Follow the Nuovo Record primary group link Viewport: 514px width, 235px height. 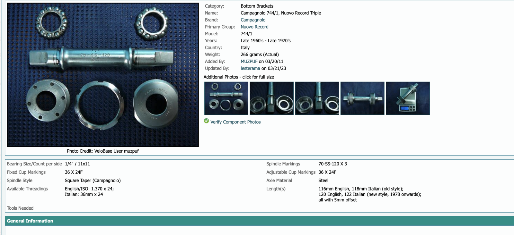[x=254, y=27]
